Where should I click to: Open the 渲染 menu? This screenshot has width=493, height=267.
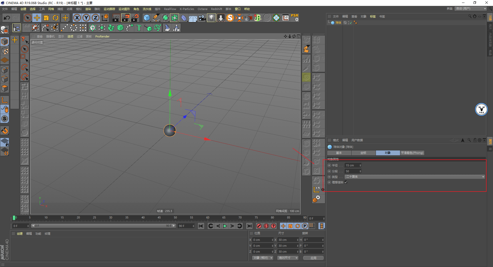pyautogui.click(x=88, y=9)
